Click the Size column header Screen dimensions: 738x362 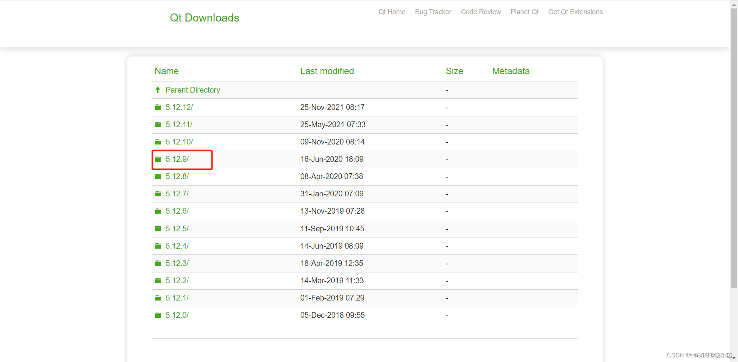[x=454, y=71]
